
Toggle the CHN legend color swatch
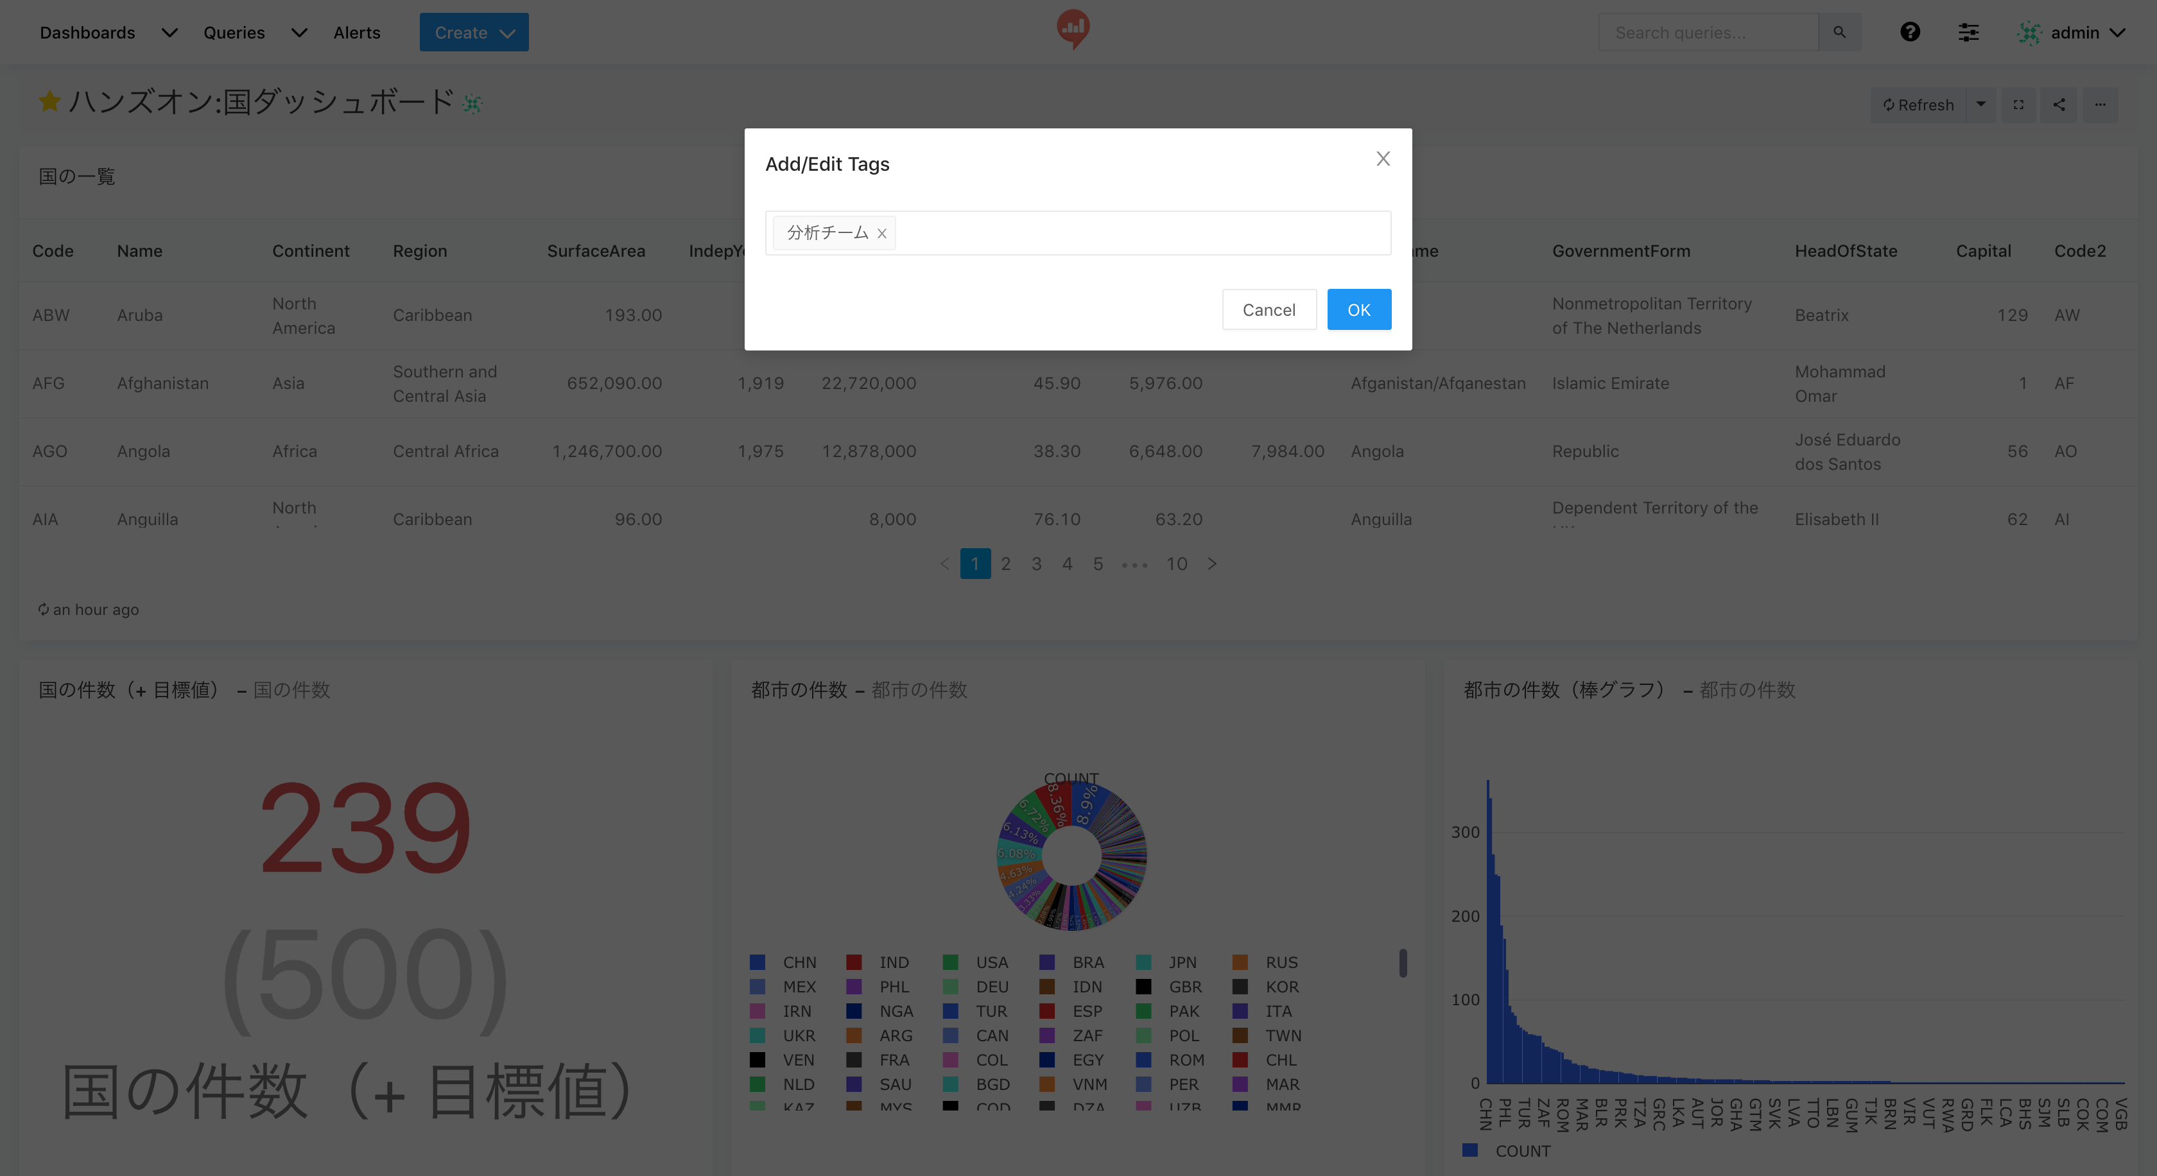coord(758,962)
